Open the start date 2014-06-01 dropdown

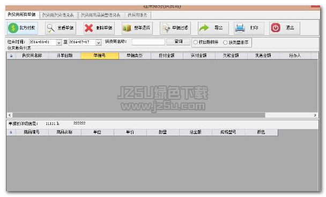[x=59, y=42]
